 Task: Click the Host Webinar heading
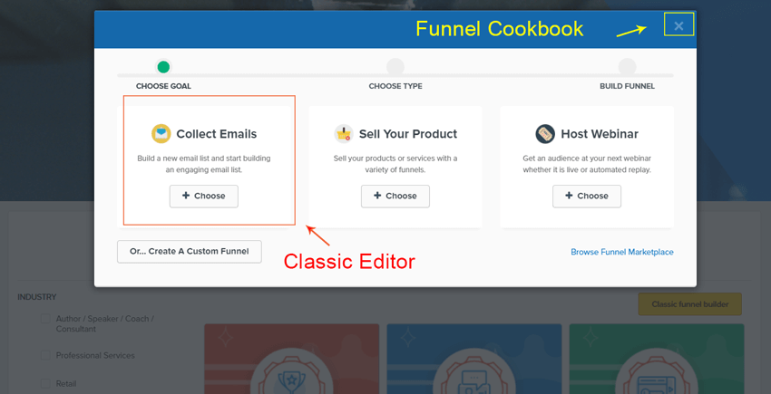click(x=600, y=134)
